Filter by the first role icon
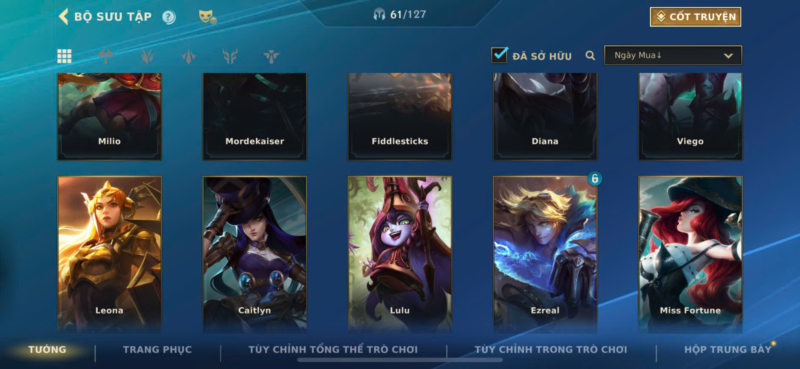Screen dimensions: 800x369 pos(106,56)
